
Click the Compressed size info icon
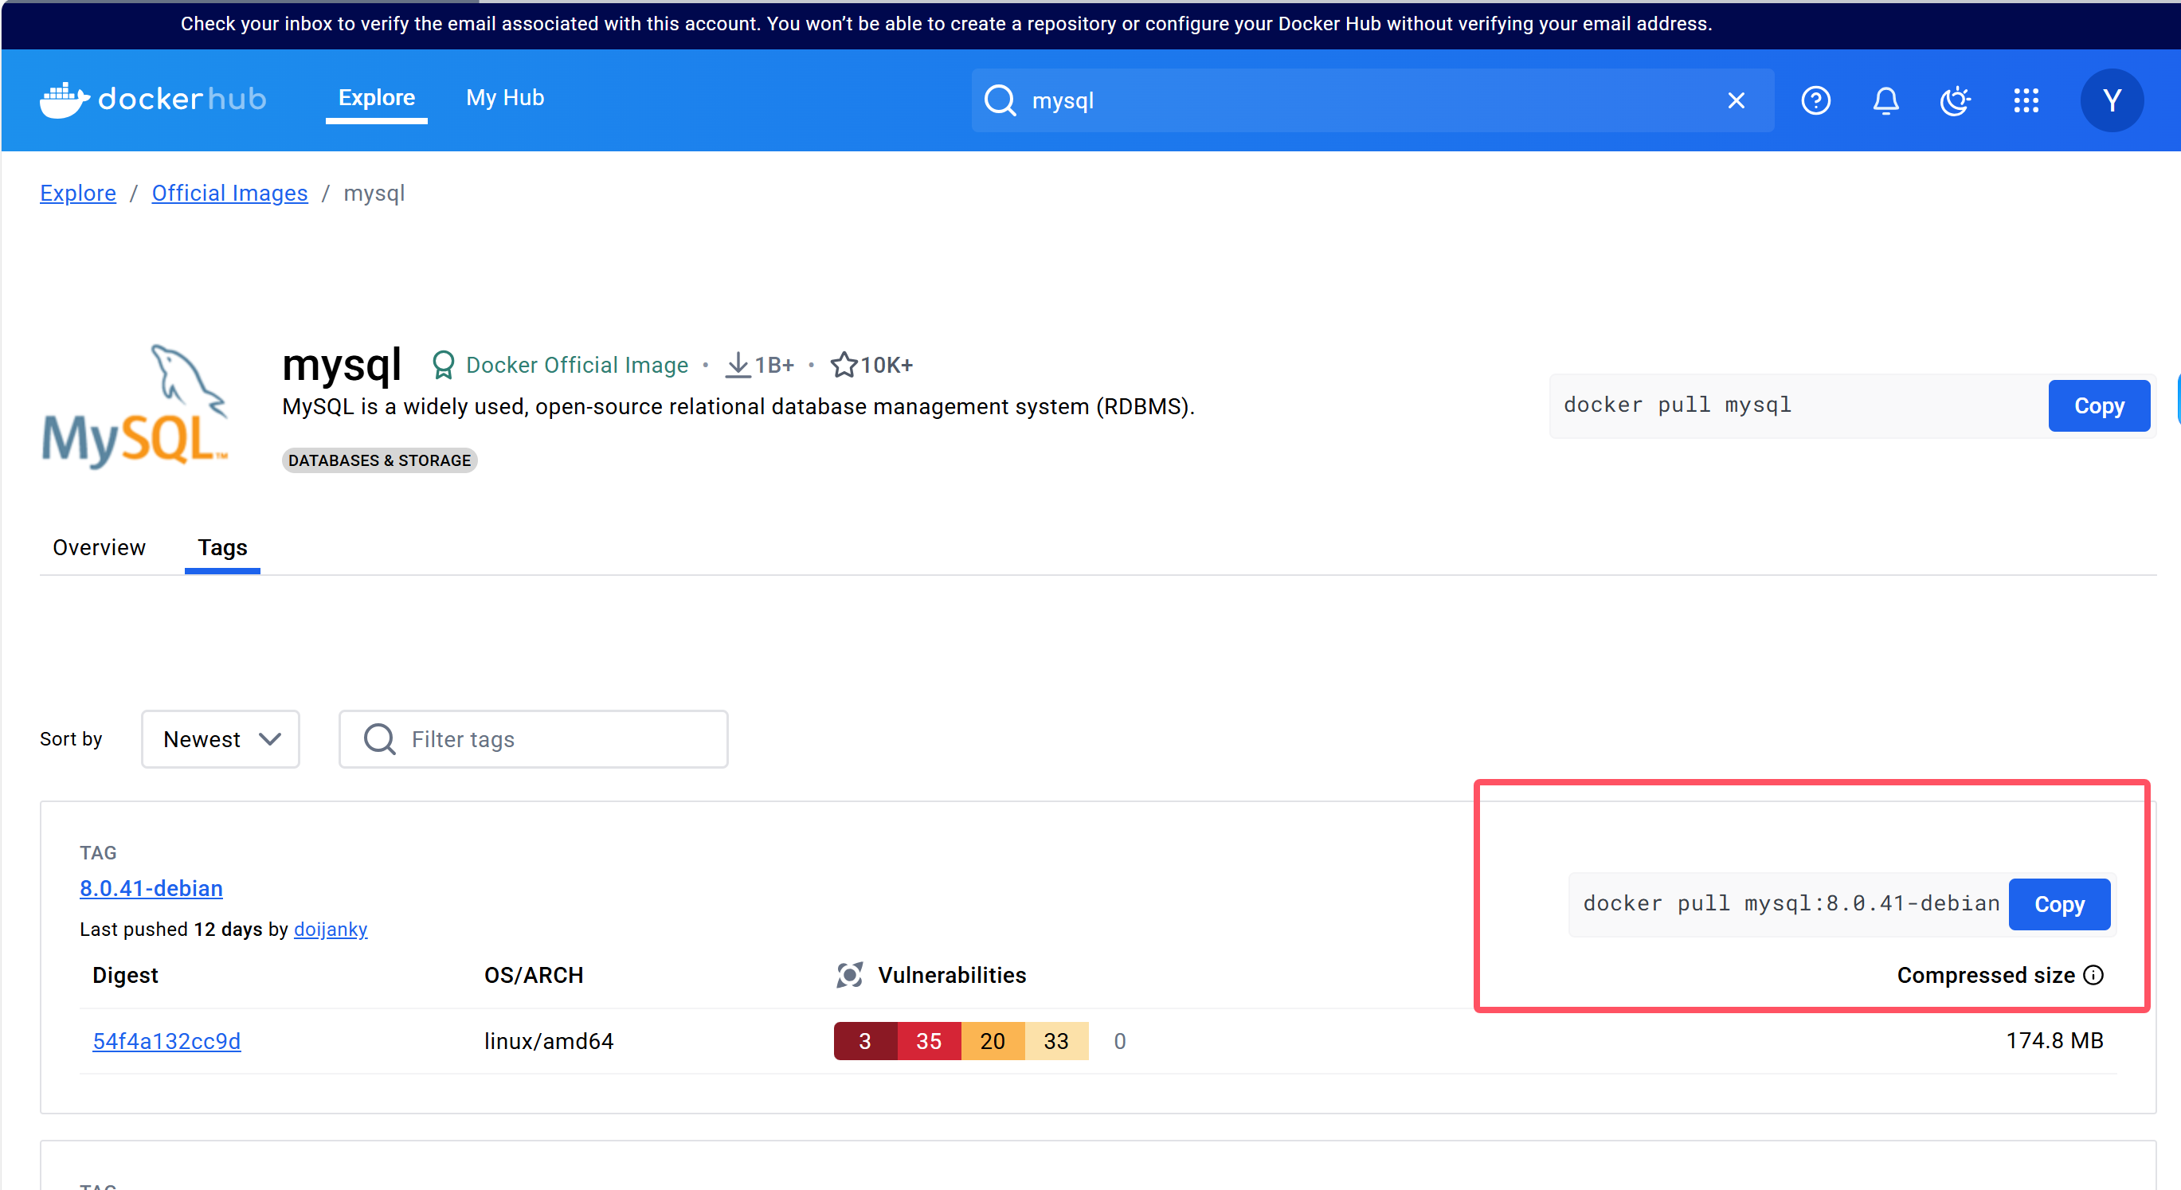click(2094, 975)
